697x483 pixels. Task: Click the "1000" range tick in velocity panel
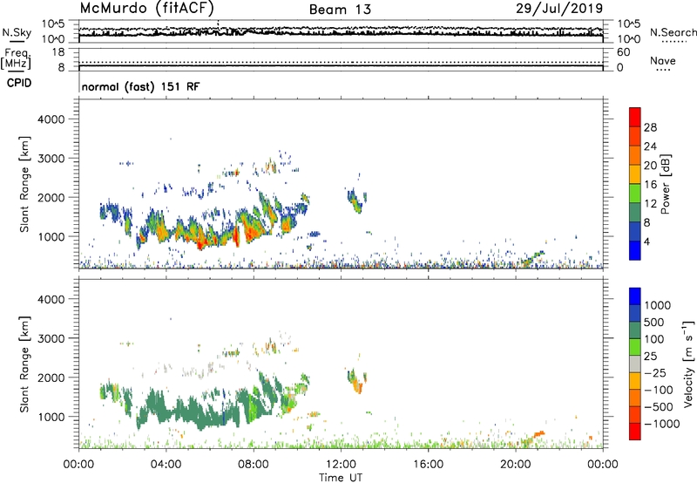(51, 417)
